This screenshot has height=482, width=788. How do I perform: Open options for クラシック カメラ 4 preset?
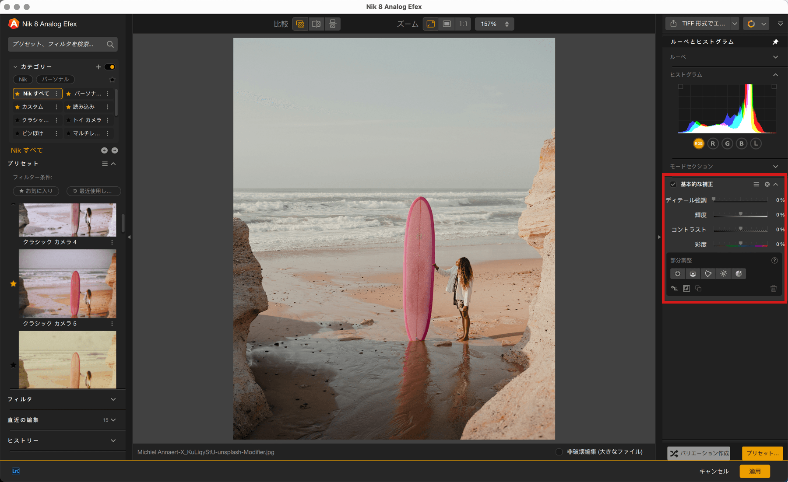[x=112, y=242]
